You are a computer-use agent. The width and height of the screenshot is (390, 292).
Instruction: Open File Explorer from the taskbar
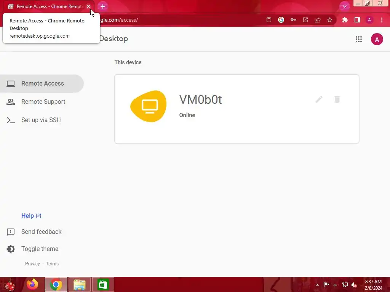pyautogui.click(x=79, y=284)
